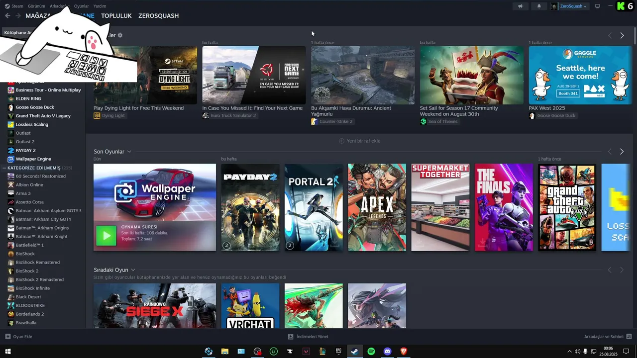The height and width of the screenshot is (358, 637).
Task: Click the Sea of Thieves icon under news
Action: (x=424, y=121)
